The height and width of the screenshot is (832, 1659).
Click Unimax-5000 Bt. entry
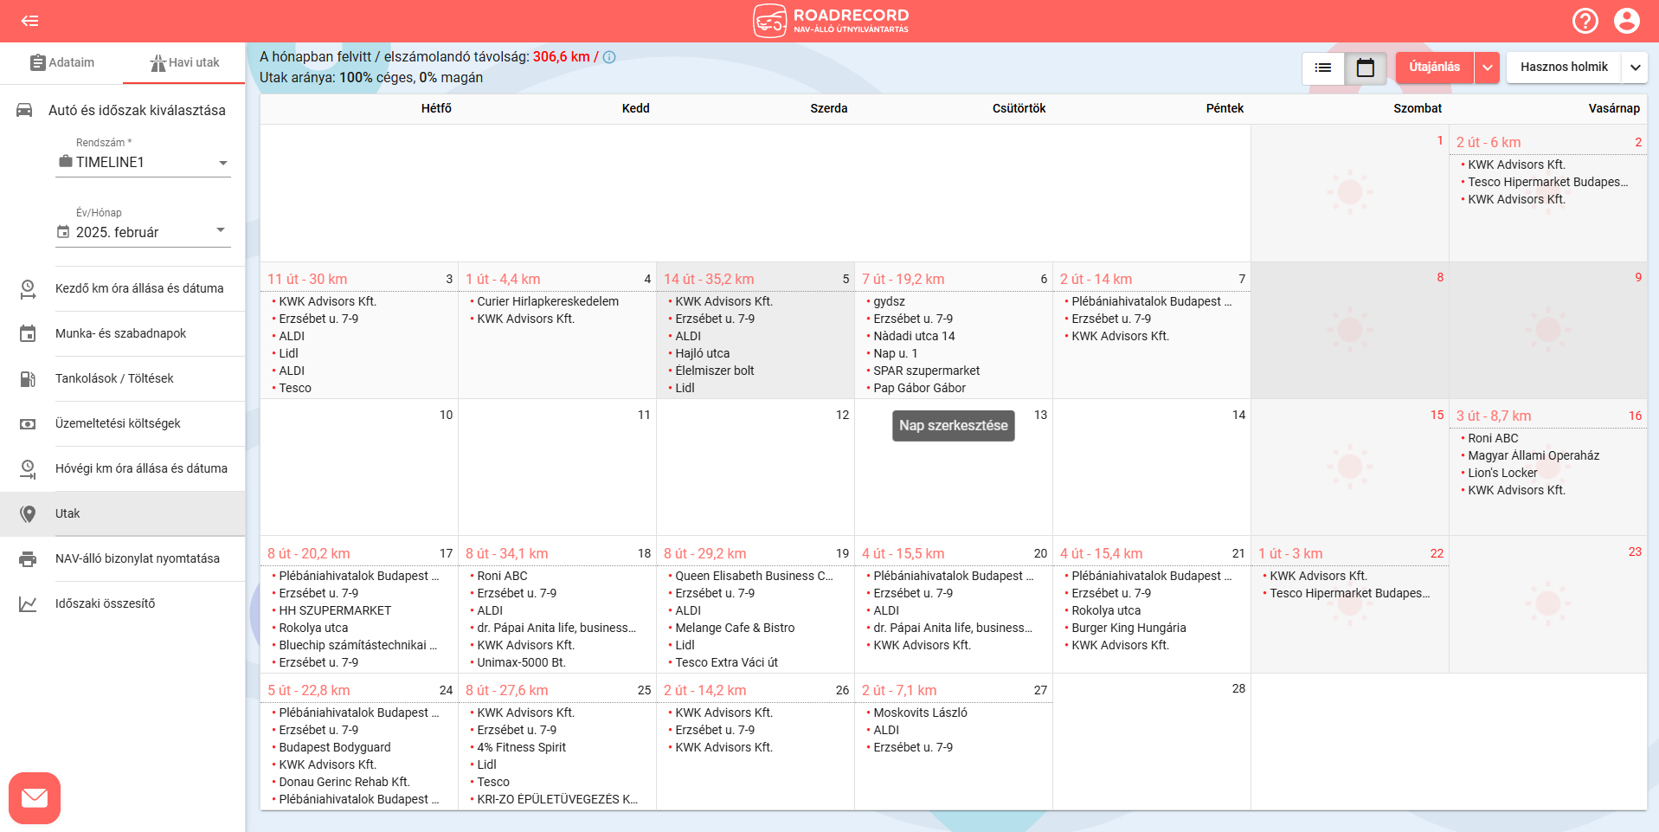pyautogui.click(x=521, y=662)
